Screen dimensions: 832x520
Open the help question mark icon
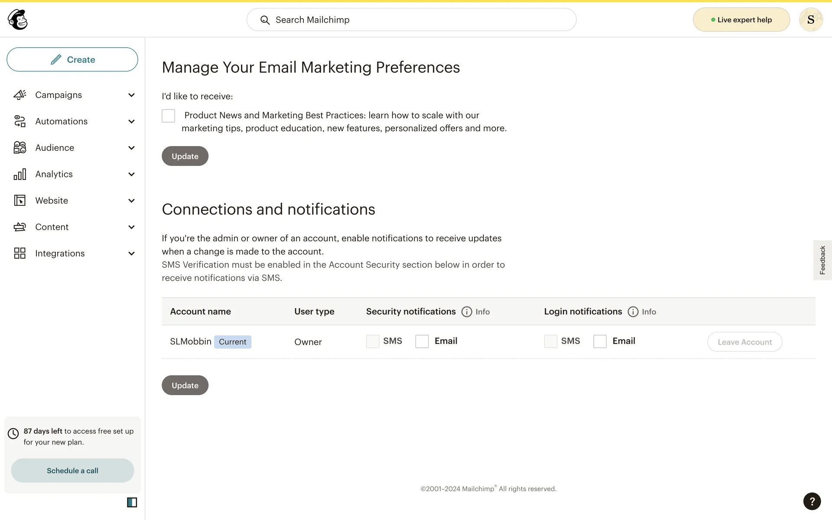(812, 501)
